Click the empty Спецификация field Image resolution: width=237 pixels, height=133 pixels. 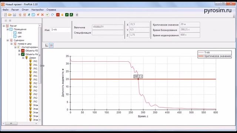pyautogui.click(x=108, y=33)
